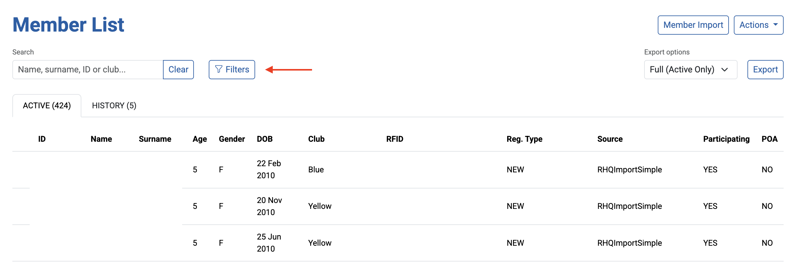Expand the Full (Active Only) export options
This screenshot has height=268, width=796.
[x=691, y=70]
